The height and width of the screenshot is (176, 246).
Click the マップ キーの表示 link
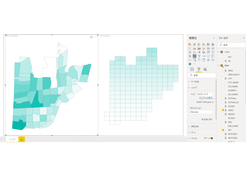(206, 98)
